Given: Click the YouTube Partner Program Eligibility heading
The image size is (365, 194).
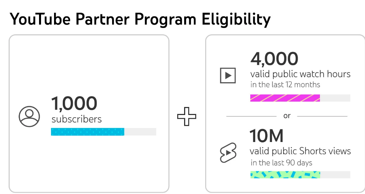Looking at the screenshot, I should (140, 19).
